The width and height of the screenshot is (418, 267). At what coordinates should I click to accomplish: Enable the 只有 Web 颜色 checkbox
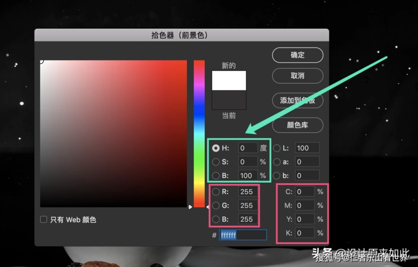(x=44, y=219)
